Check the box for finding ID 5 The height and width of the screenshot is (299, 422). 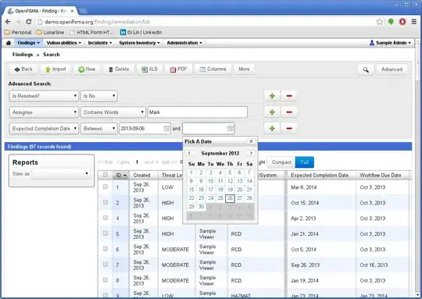click(105, 233)
